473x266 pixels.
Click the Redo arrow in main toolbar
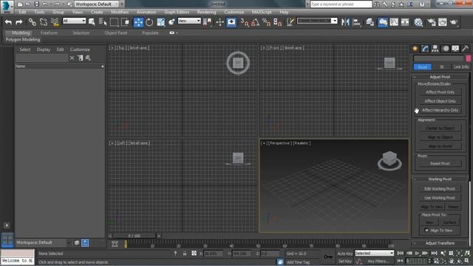[x=19, y=22]
